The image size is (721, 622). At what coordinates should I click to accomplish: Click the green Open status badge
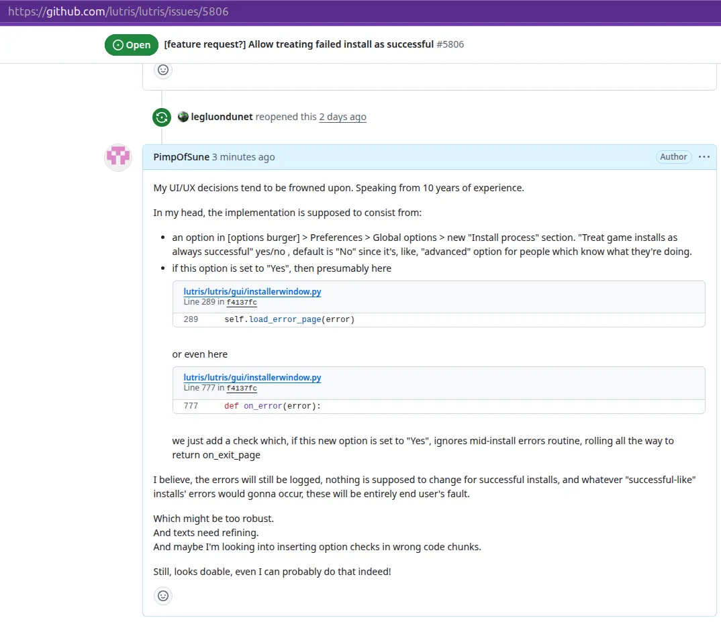[x=132, y=44]
